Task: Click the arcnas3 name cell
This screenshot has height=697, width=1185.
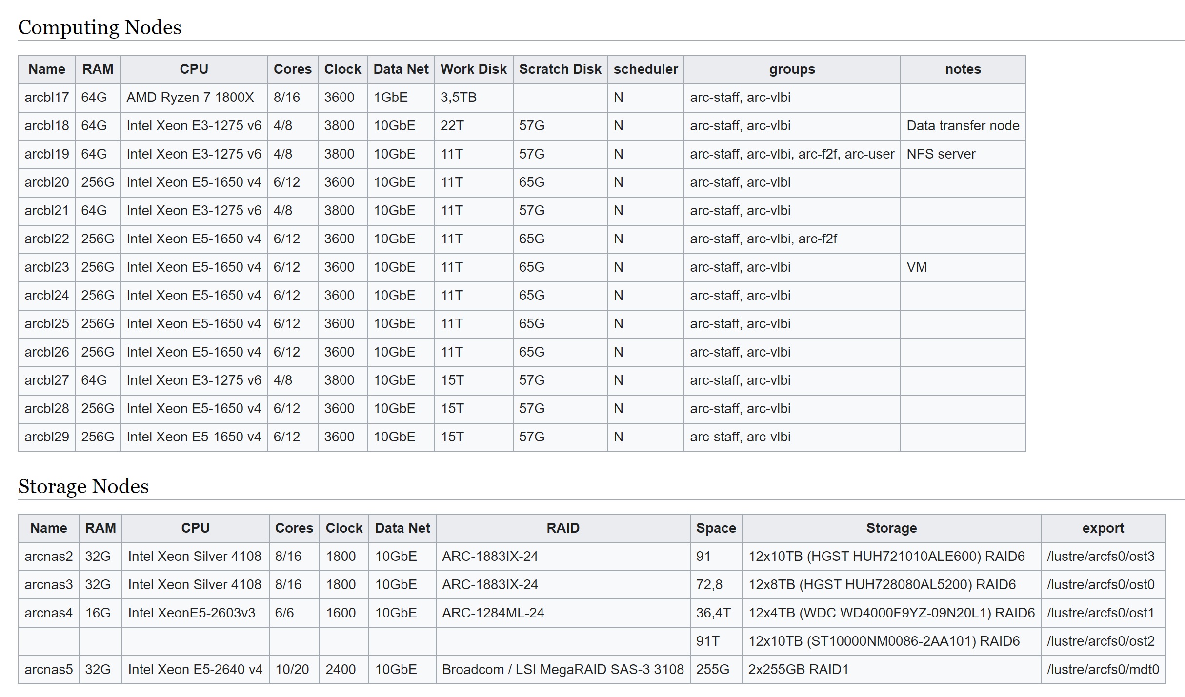Action: [x=49, y=585]
